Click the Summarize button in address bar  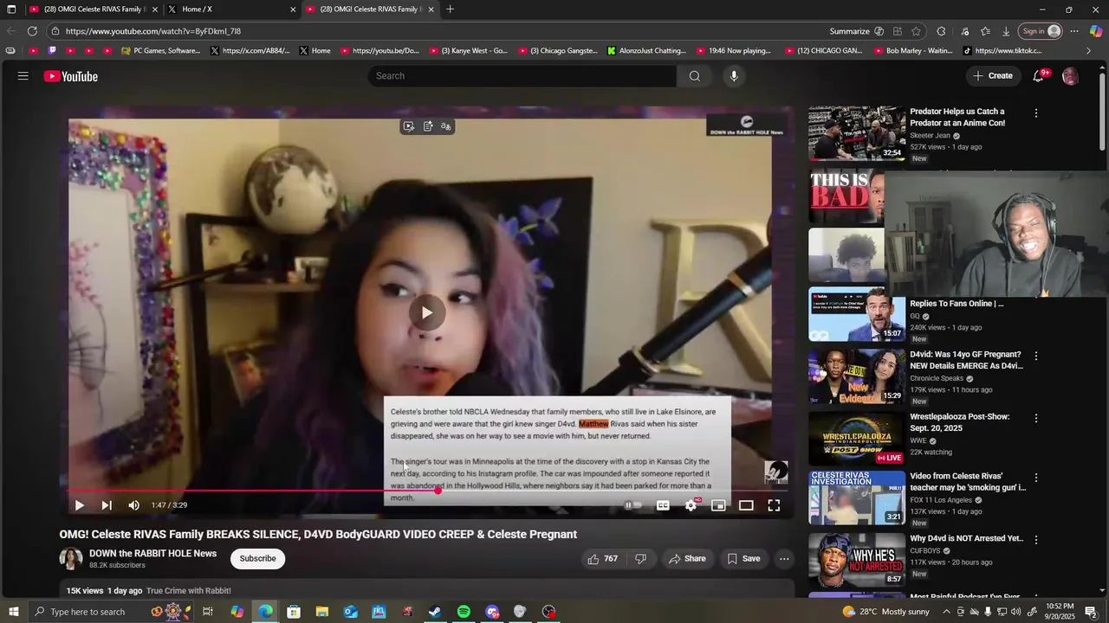pyautogui.click(x=857, y=31)
